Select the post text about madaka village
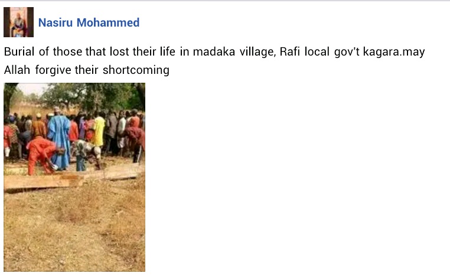450x276 pixels. [x=214, y=61]
